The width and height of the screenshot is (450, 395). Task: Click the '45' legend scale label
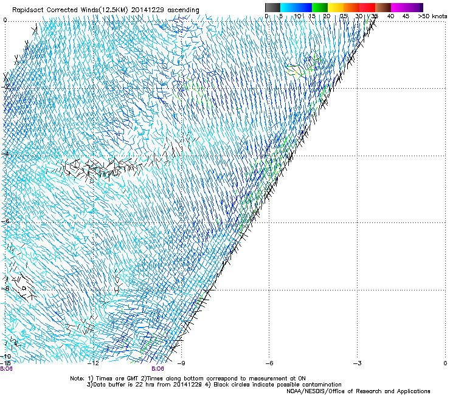pos(405,16)
